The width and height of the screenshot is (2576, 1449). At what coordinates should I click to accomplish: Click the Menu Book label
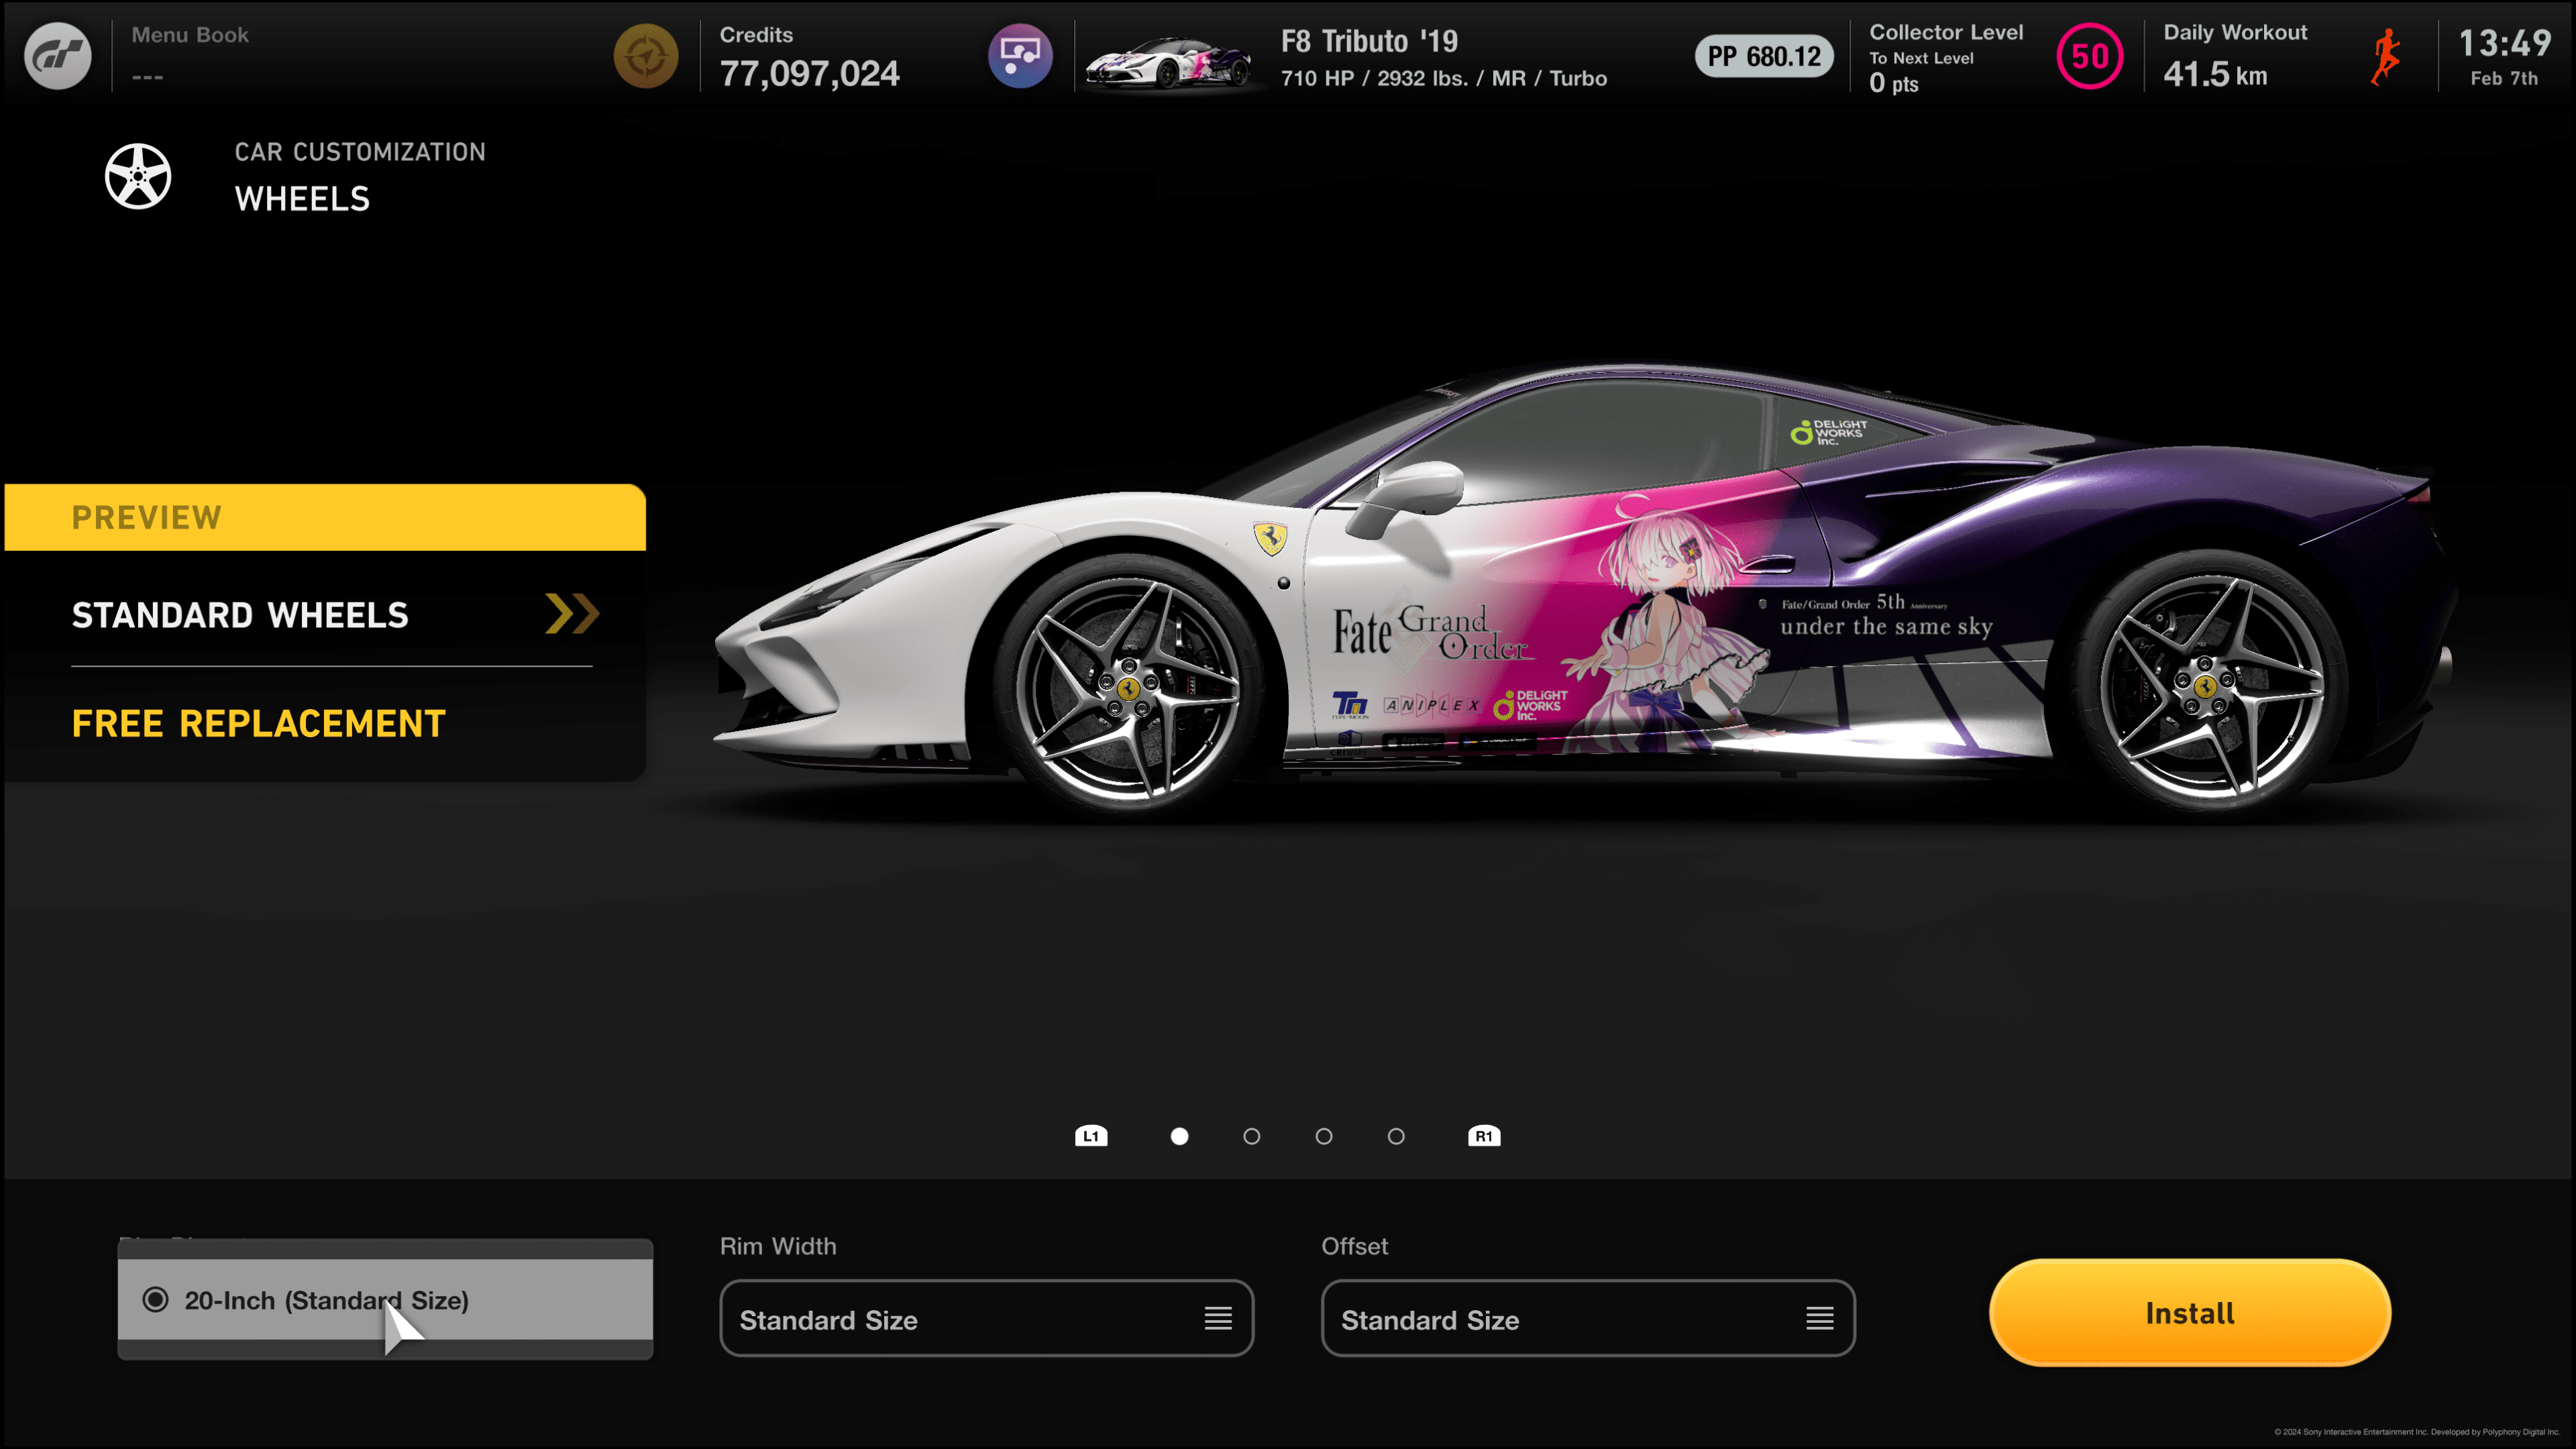point(190,35)
